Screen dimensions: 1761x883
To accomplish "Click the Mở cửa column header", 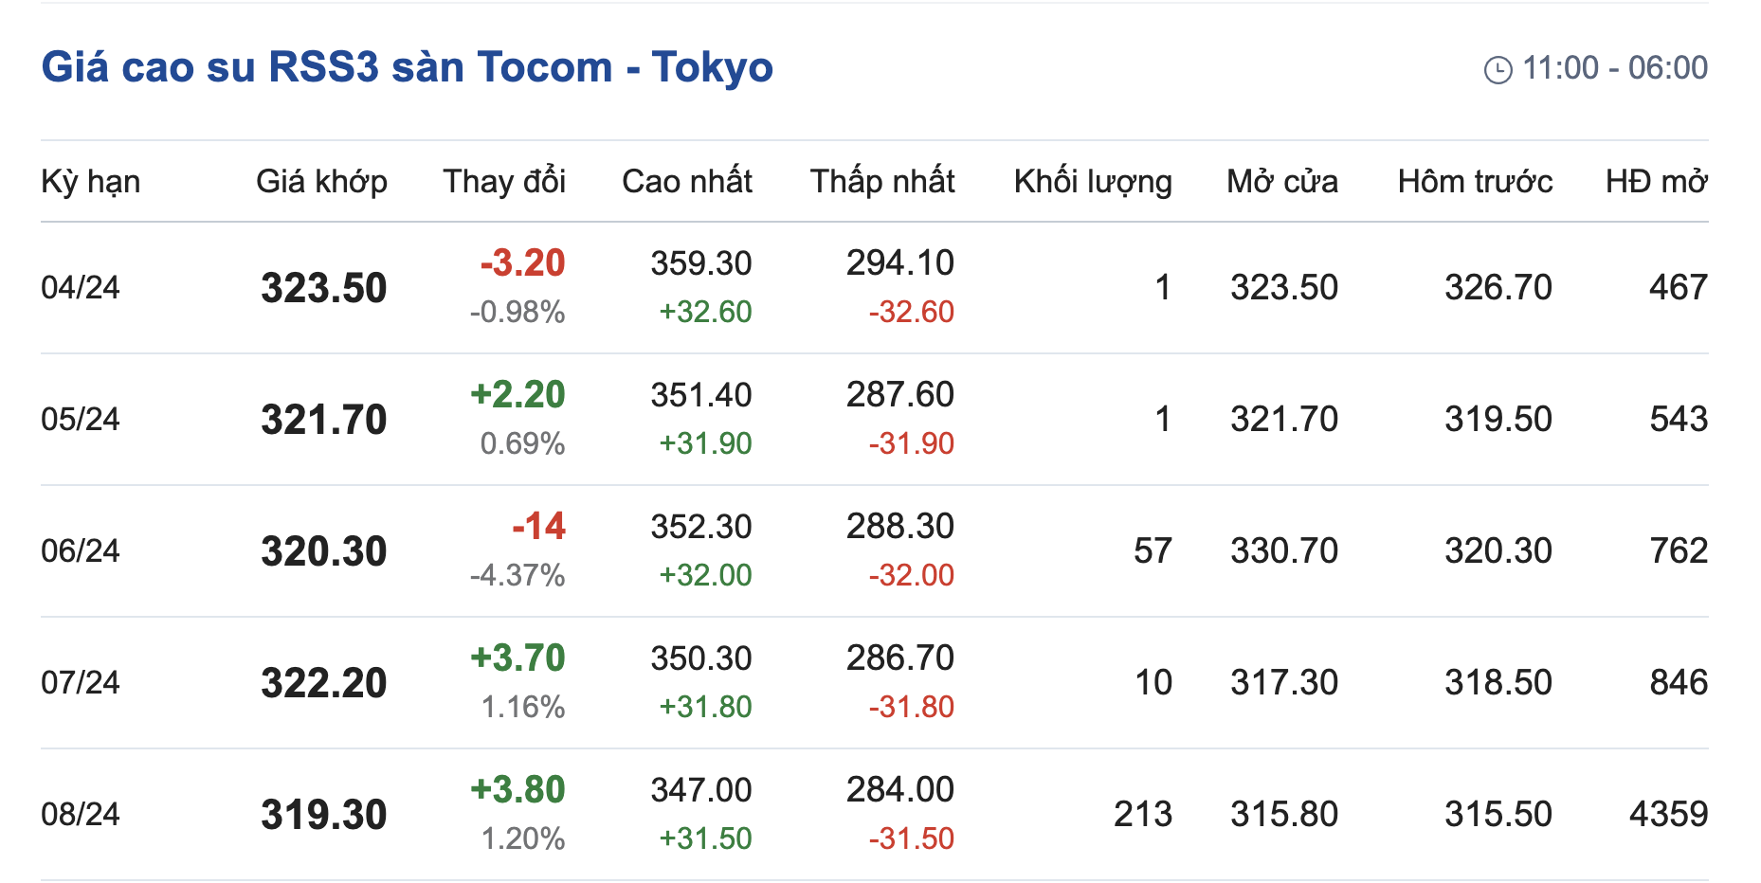I will pos(1281,181).
